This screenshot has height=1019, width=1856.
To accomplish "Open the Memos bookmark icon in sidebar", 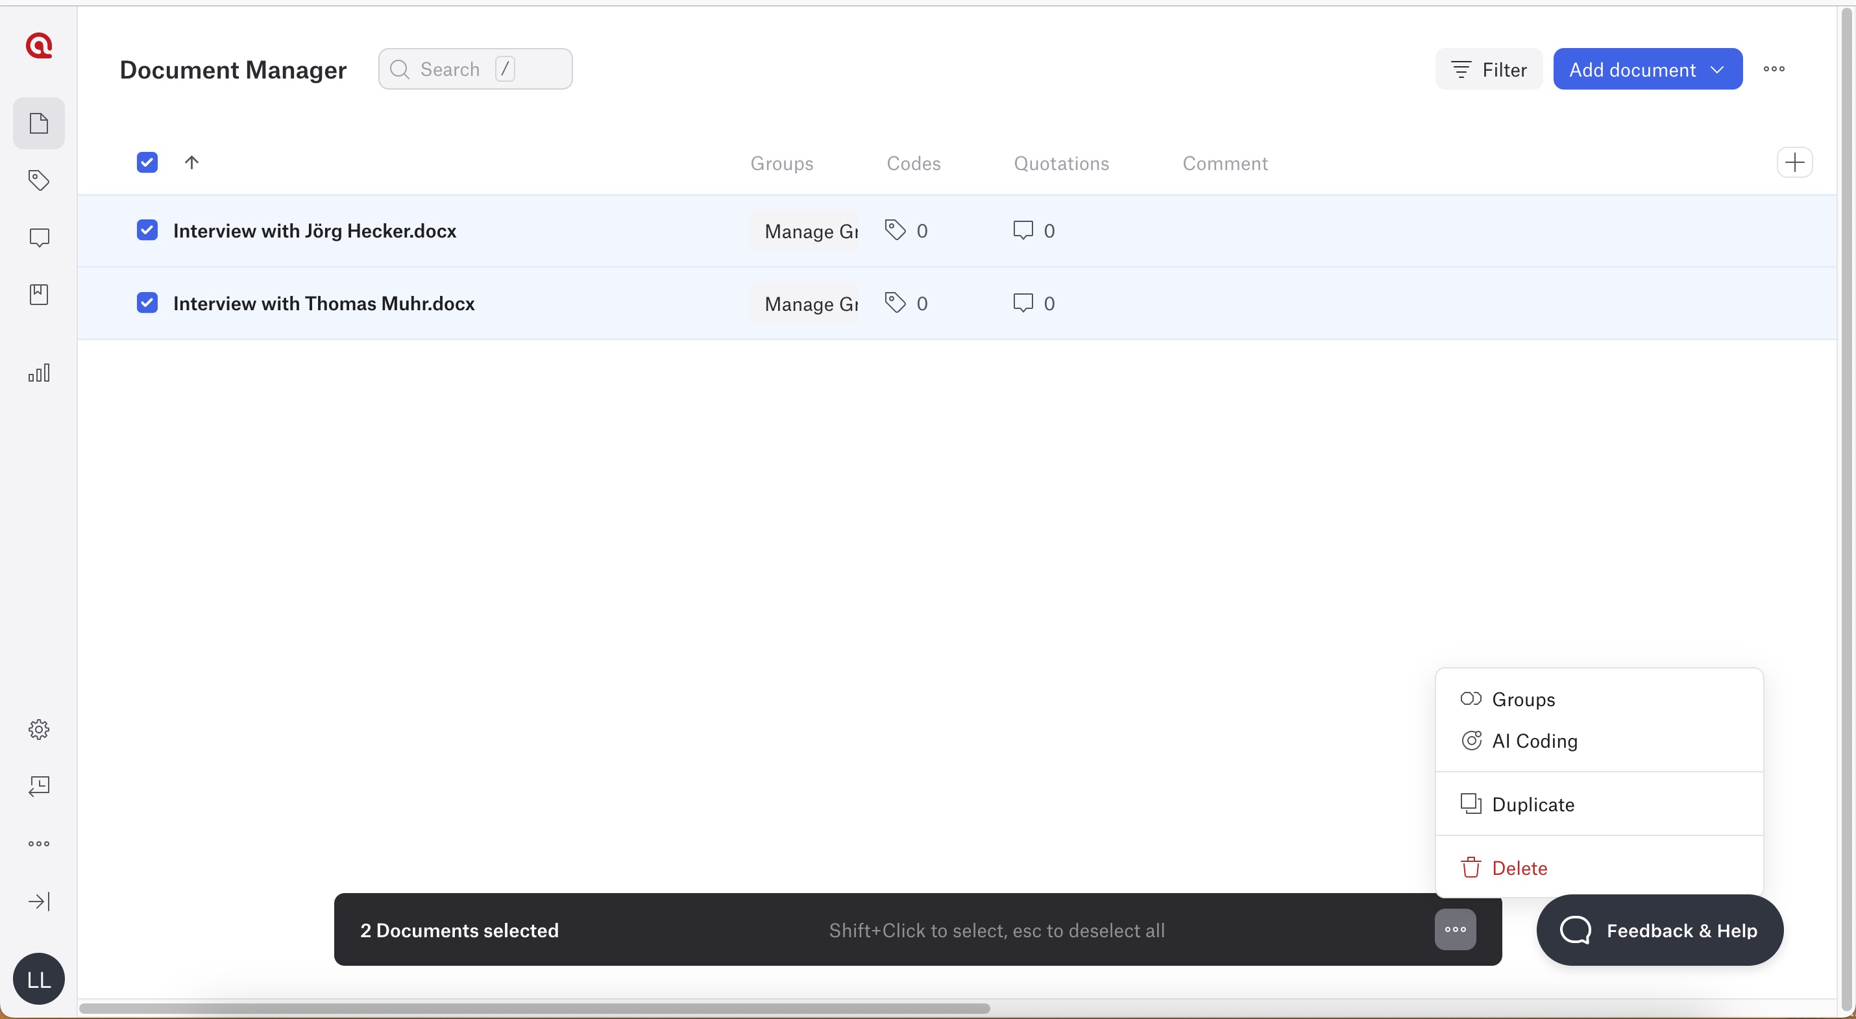I will click(39, 294).
